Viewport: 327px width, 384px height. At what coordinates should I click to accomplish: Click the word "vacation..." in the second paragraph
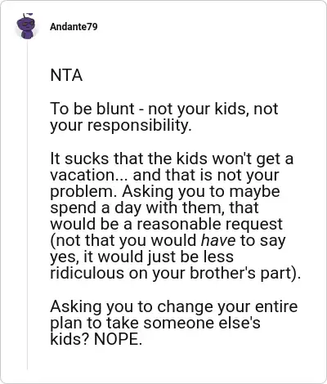click(x=89, y=175)
